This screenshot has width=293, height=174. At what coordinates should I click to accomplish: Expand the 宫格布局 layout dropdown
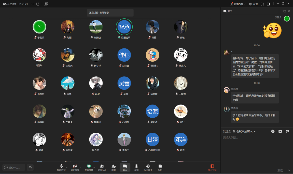click(x=238, y=4)
